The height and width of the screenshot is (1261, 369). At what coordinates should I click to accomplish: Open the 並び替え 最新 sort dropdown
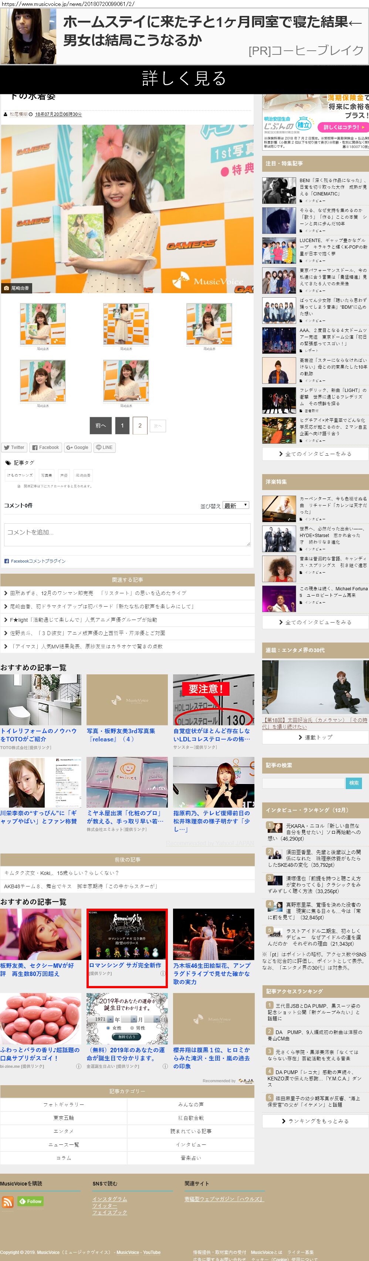click(236, 505)
